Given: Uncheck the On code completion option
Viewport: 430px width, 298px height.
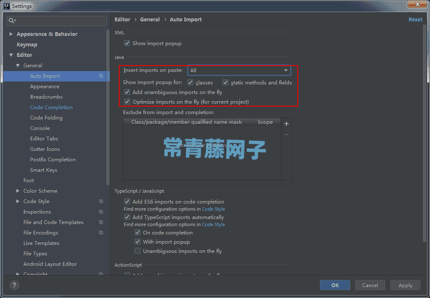Looking at the screenshot, I should pyautogui.click(x=138, y=232).
